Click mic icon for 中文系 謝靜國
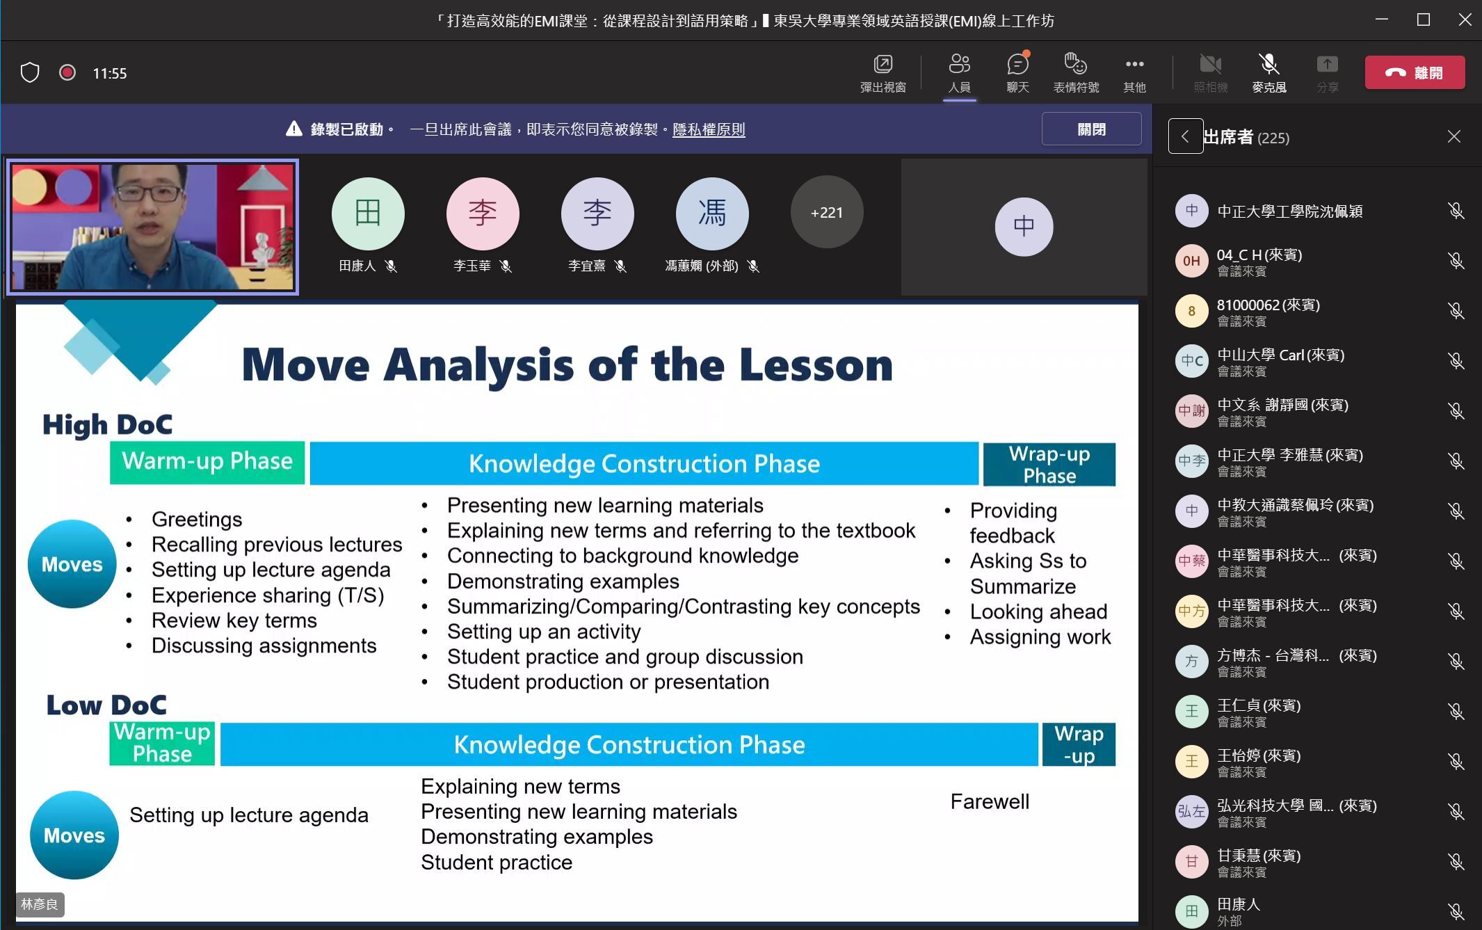This screenshot has height=930, width=1482. click(x=1456, y=411)
